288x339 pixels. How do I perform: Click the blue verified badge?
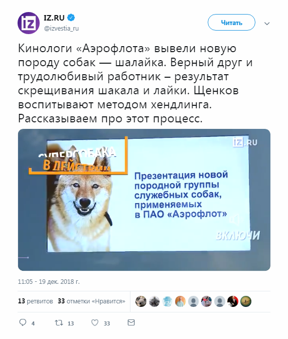click(71, 18)
